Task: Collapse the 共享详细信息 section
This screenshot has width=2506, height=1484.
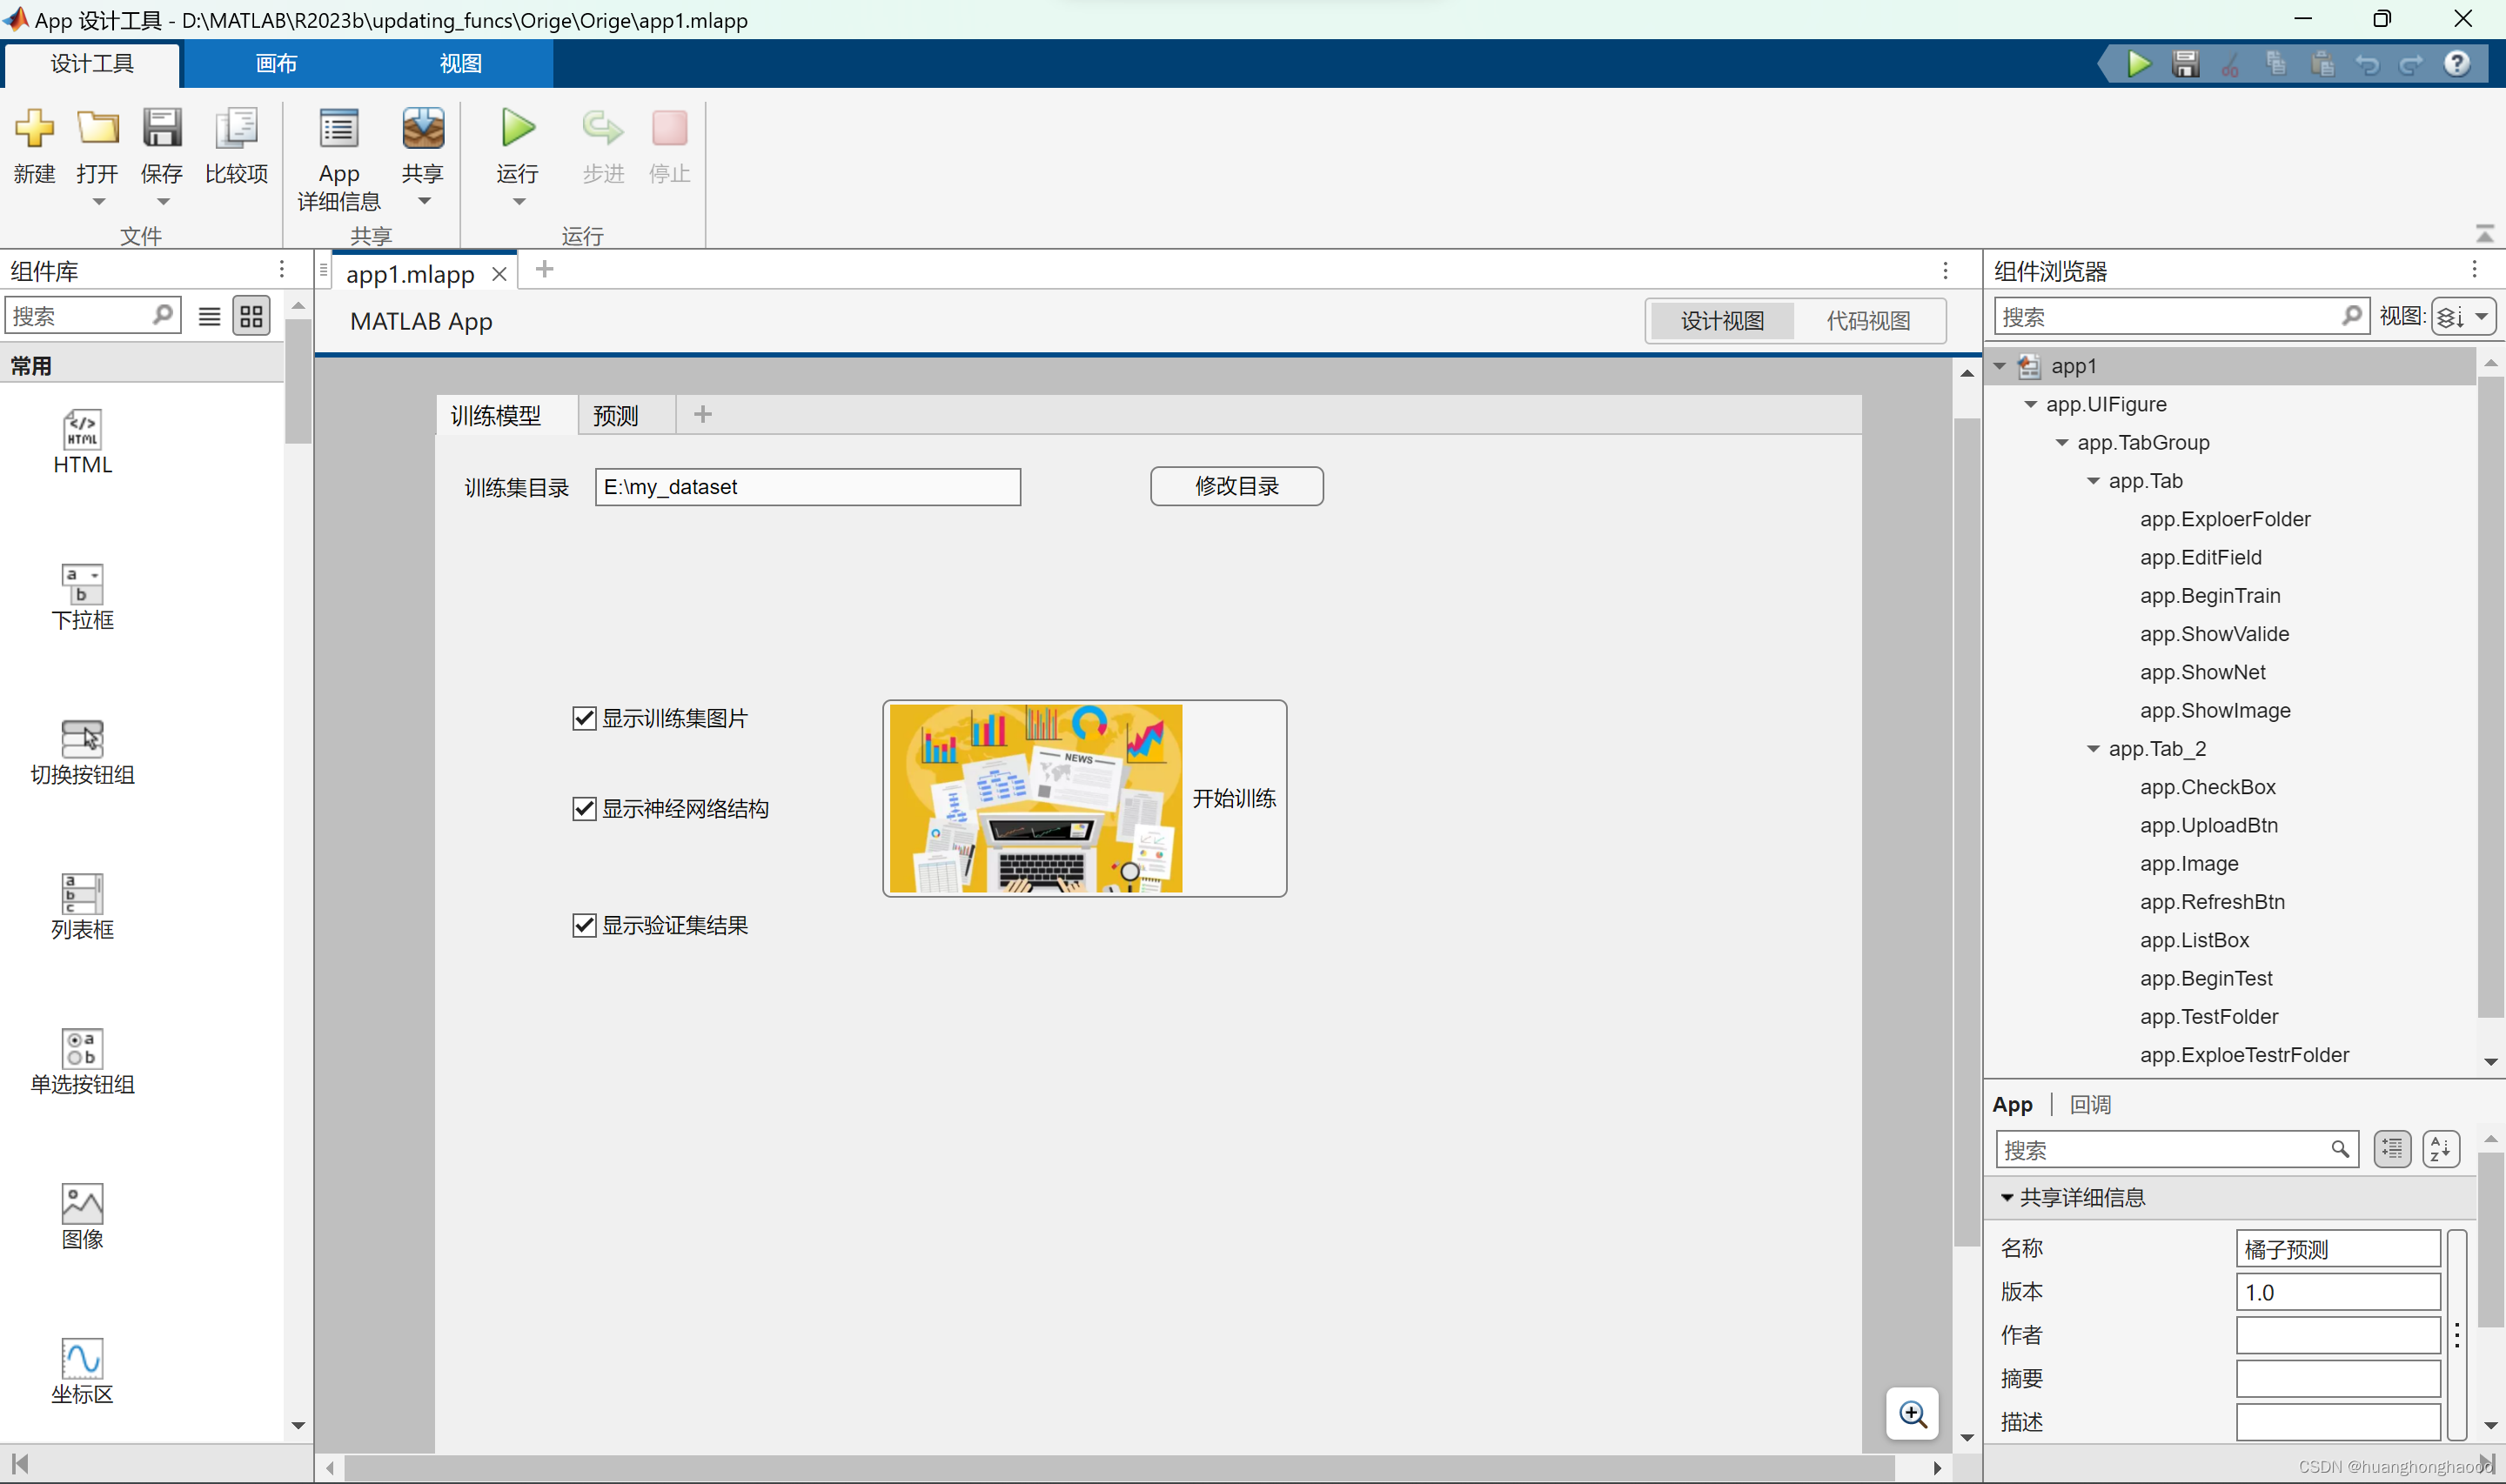Action: pyautogui.click(x=2007, y=1197)
